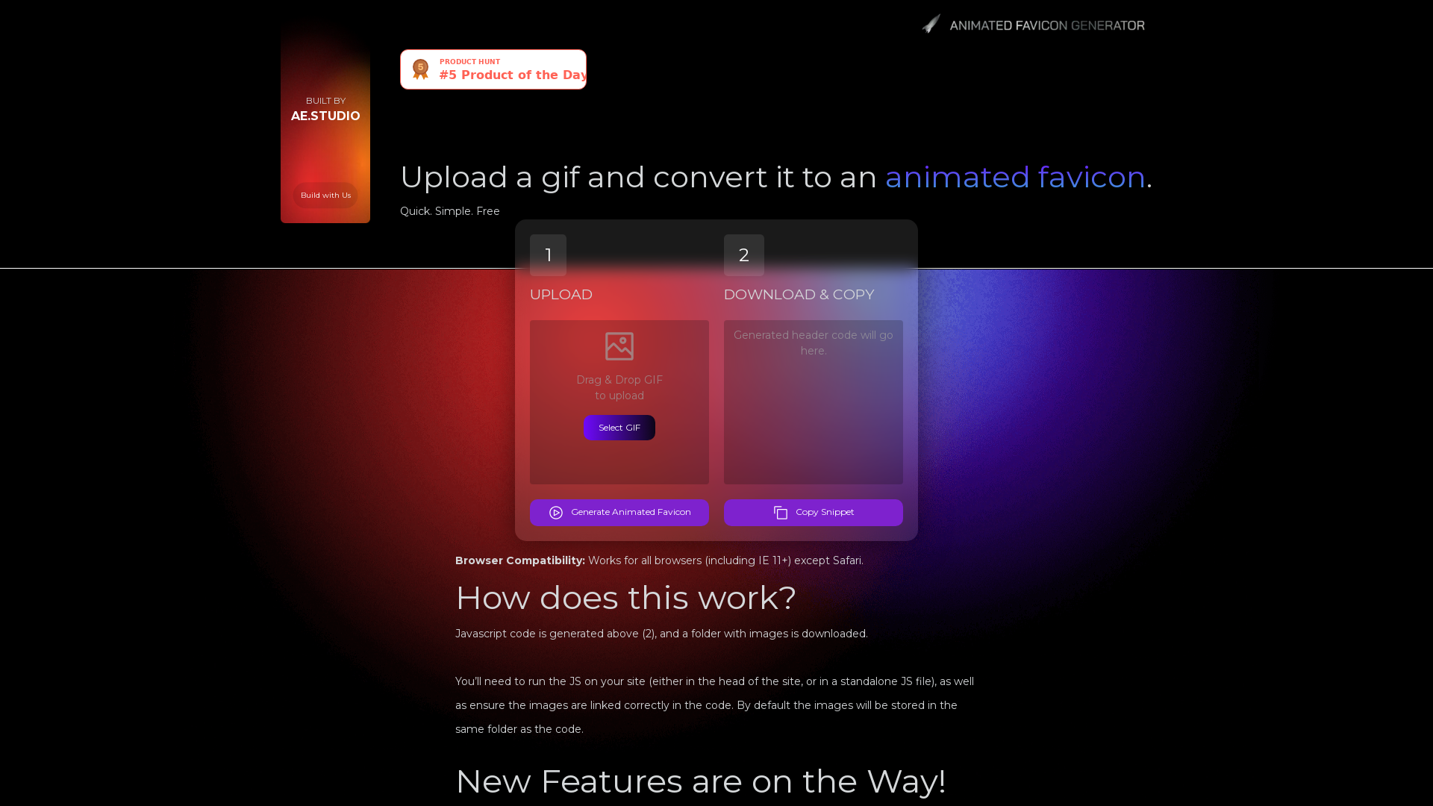
Task: Click the Build with Us button
Action: (x=325, y=195)
